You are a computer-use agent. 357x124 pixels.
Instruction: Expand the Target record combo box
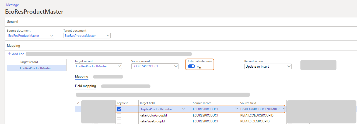[119, 66]
